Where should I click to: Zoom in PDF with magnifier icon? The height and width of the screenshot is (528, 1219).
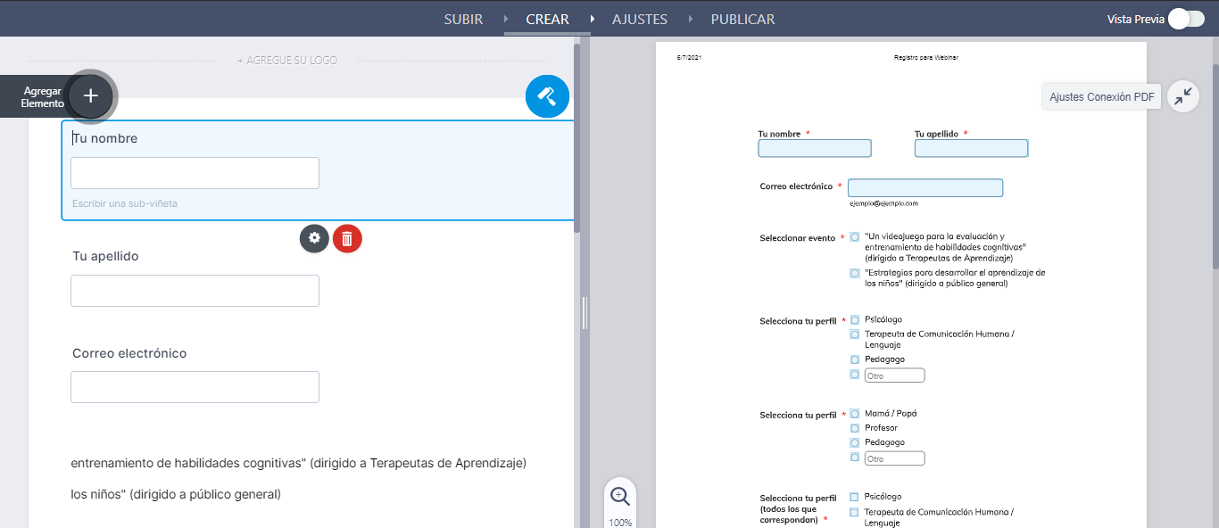click(620, 496)
